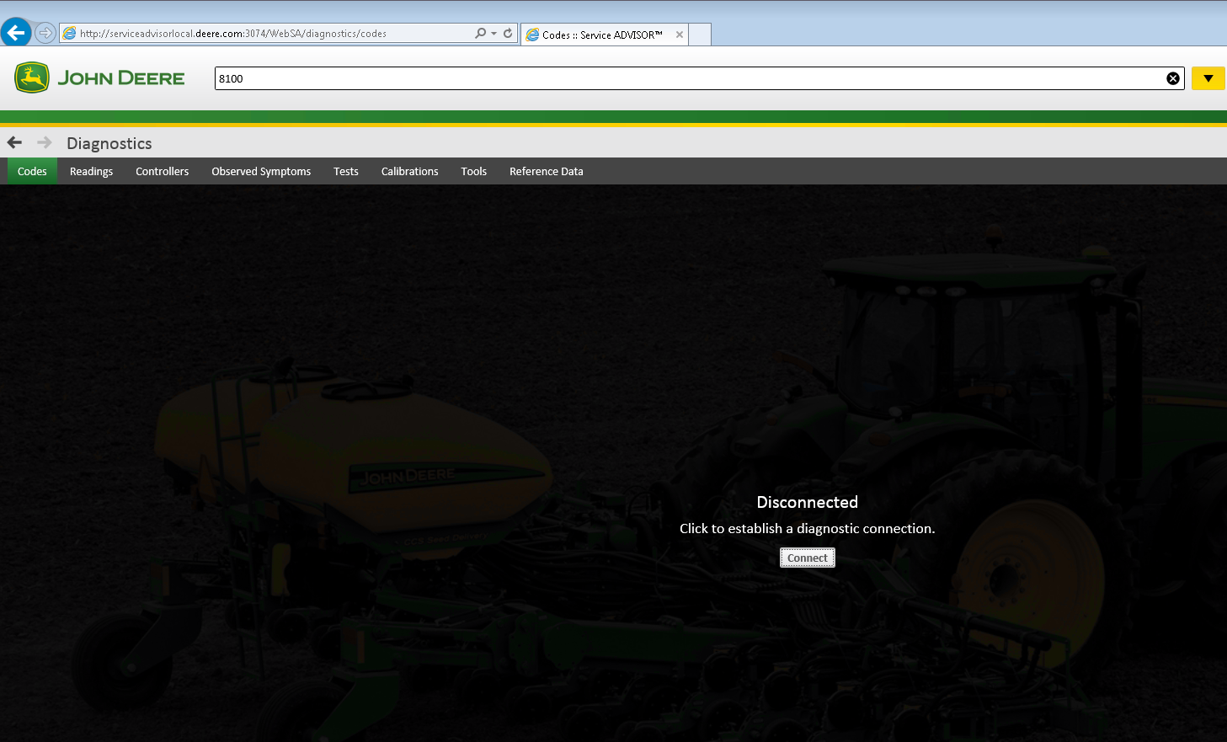Click the Connect button
Viewport: 1227px width, 742px height.
[808, 558]
